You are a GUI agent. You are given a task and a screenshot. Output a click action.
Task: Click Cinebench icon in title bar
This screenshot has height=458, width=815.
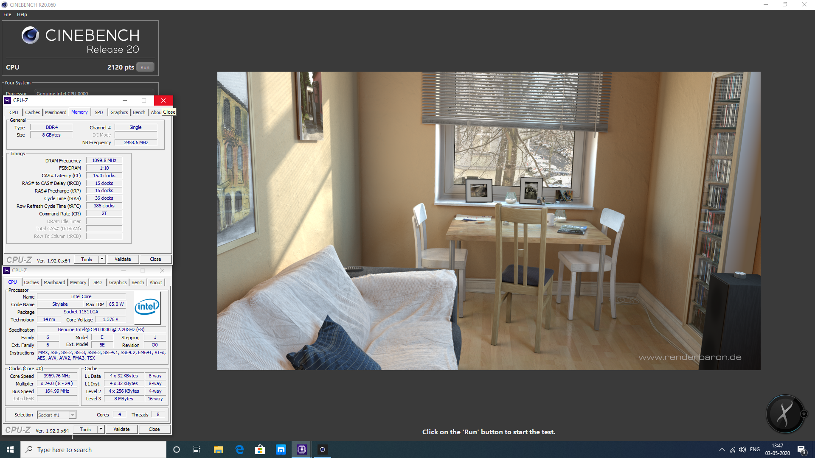click(4, 5)
